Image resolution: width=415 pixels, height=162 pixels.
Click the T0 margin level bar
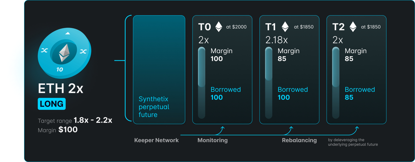click(202, 67)
